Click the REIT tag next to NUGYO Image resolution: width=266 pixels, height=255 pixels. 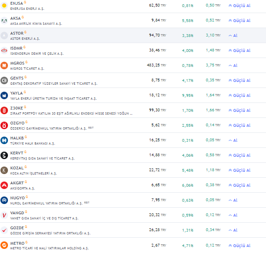(x=86, y=203)
